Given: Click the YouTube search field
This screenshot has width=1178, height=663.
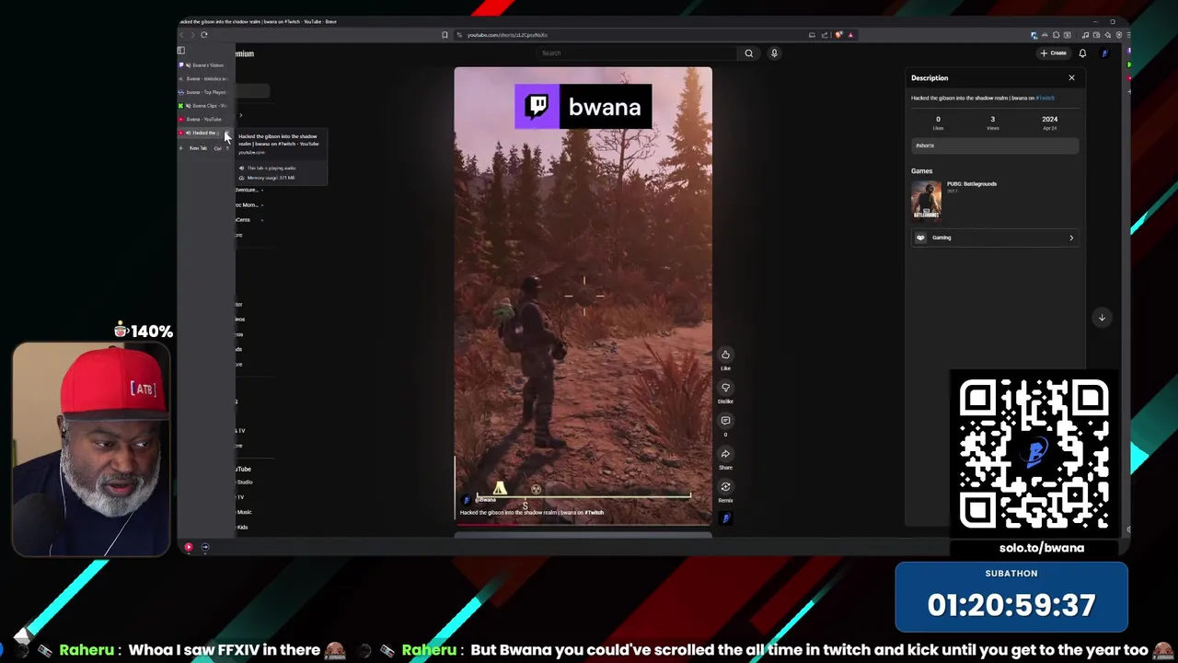Looking at the screenshot, I should 637,53.
